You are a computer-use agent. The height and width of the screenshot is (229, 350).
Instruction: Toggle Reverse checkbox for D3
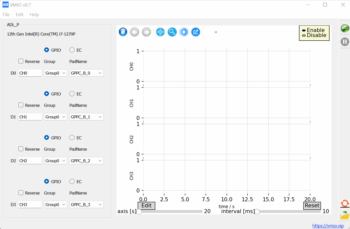(21, 193)
